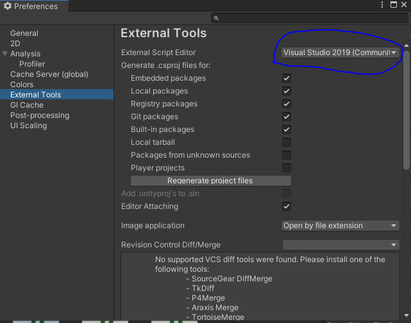Image resolution: width=411 pixels, height=323 pixels.
Task: Click the magnifier icon in the search bar
Action: [216, 19]
